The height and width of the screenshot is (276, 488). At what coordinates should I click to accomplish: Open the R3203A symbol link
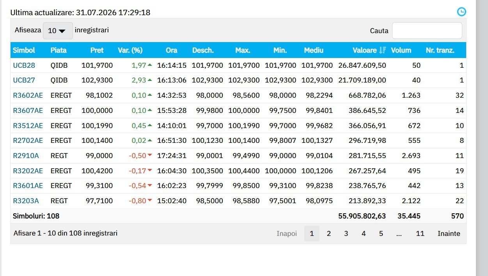click(x=26, y=201)
